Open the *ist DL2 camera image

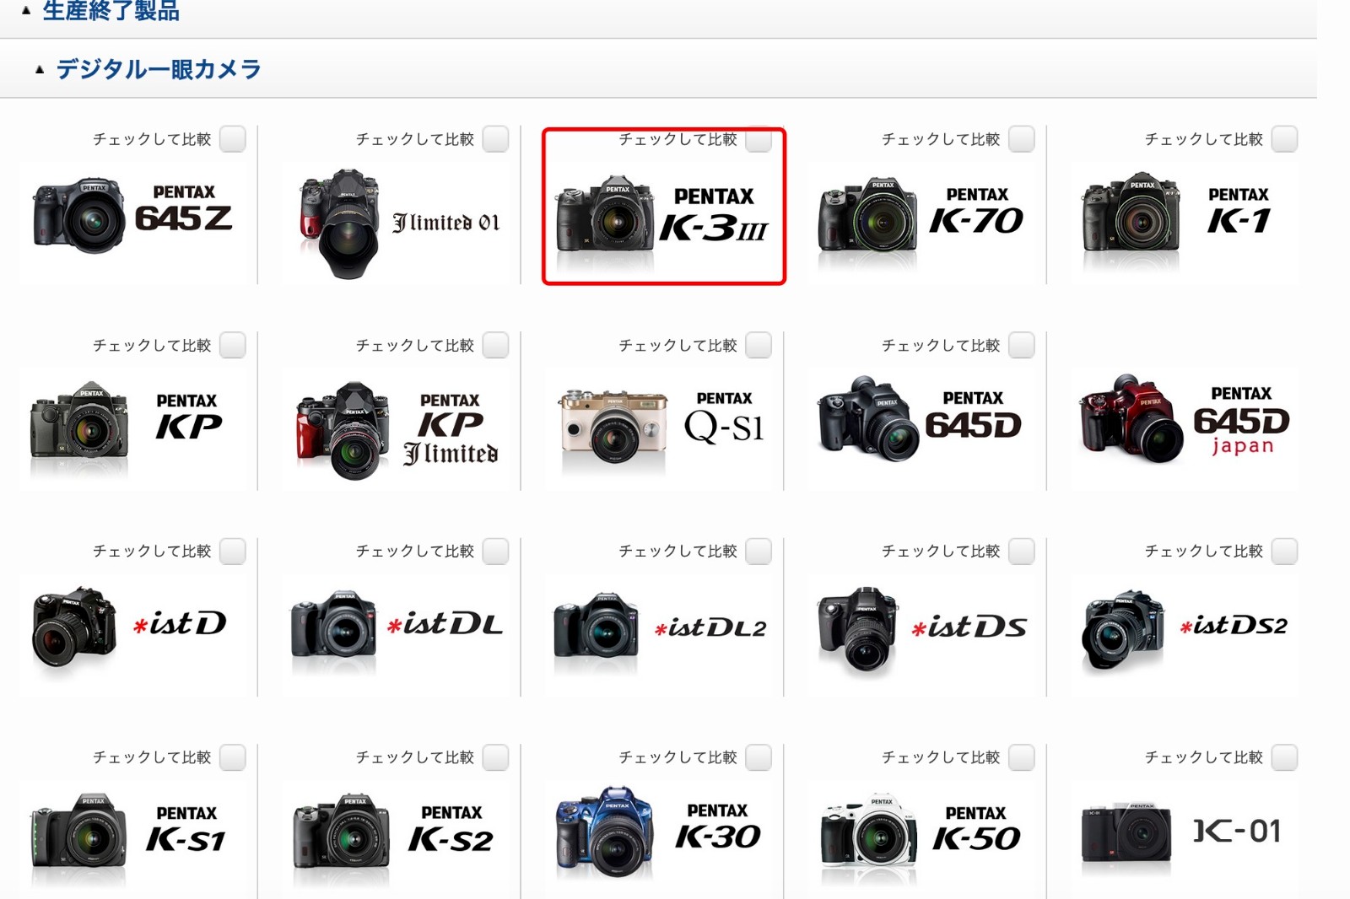coord(597,625)
